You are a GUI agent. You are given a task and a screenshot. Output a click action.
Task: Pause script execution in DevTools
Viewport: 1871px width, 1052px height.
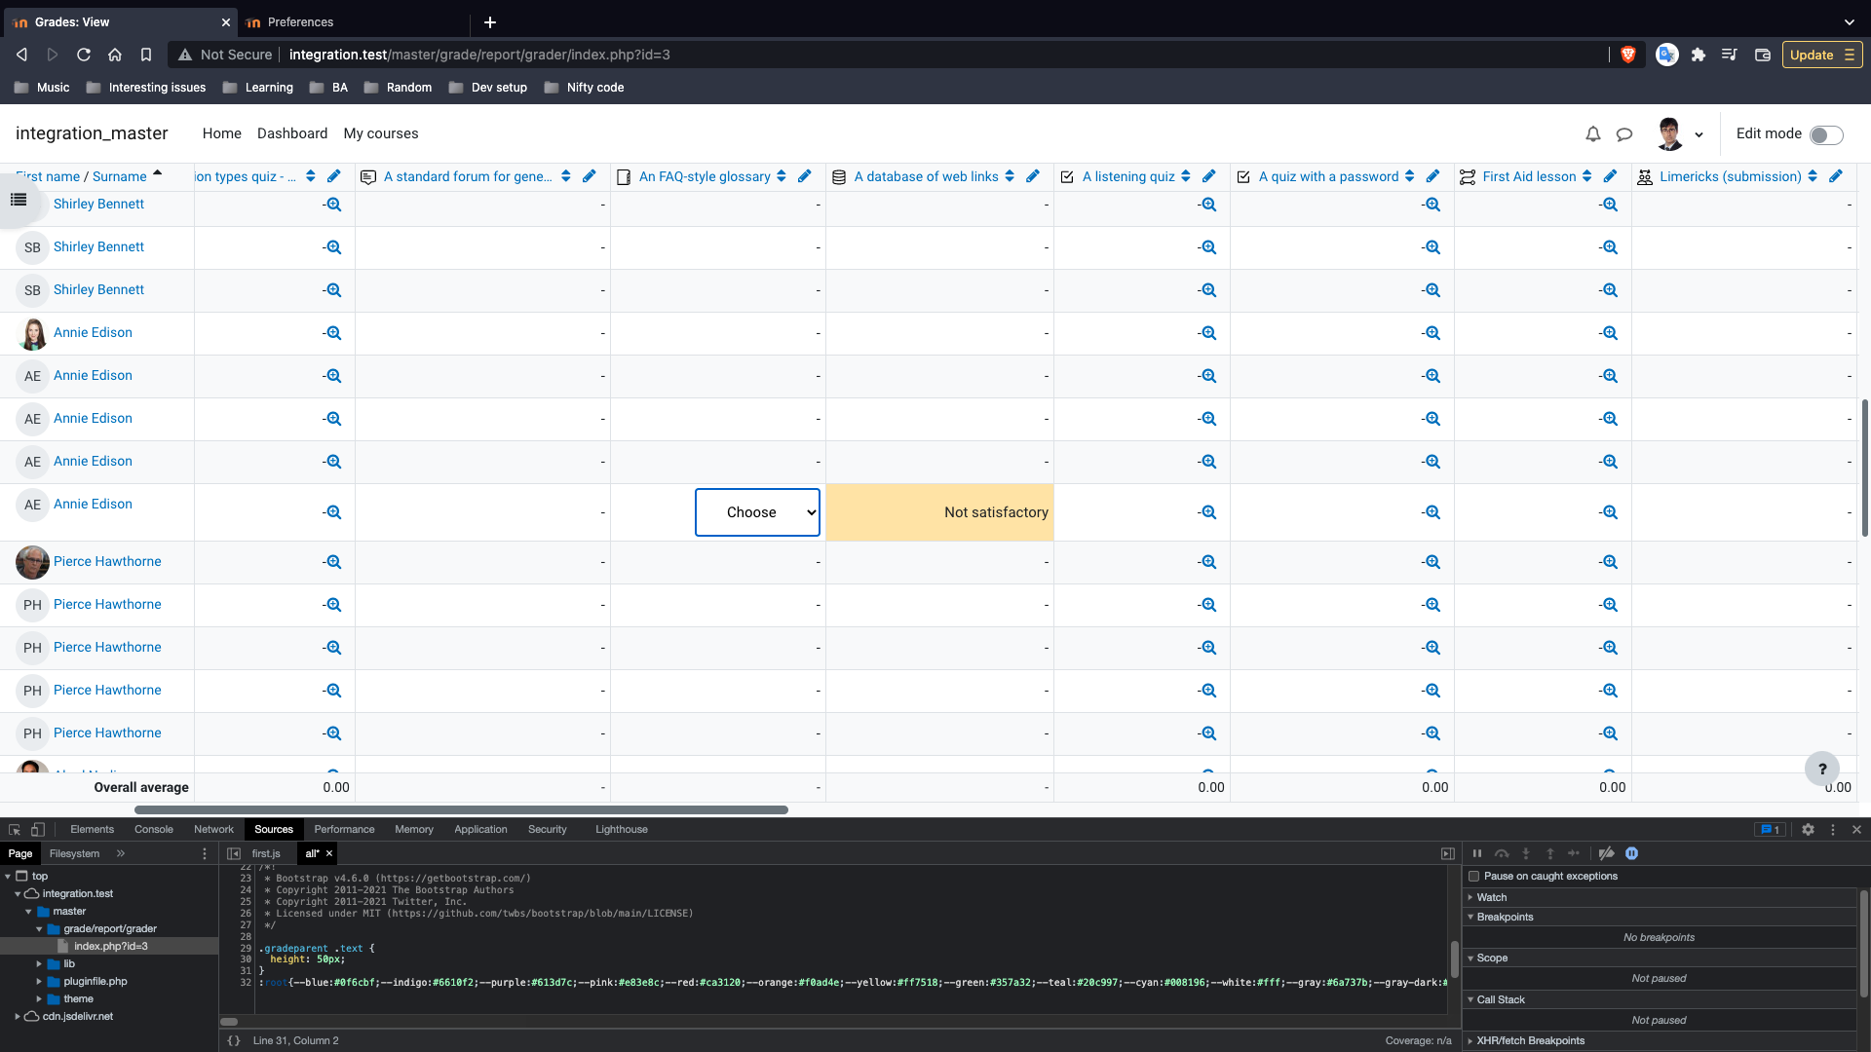coord(1477,854)
